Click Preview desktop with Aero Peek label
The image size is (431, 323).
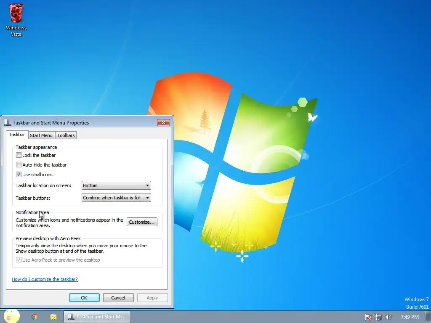tap(48, 238)
